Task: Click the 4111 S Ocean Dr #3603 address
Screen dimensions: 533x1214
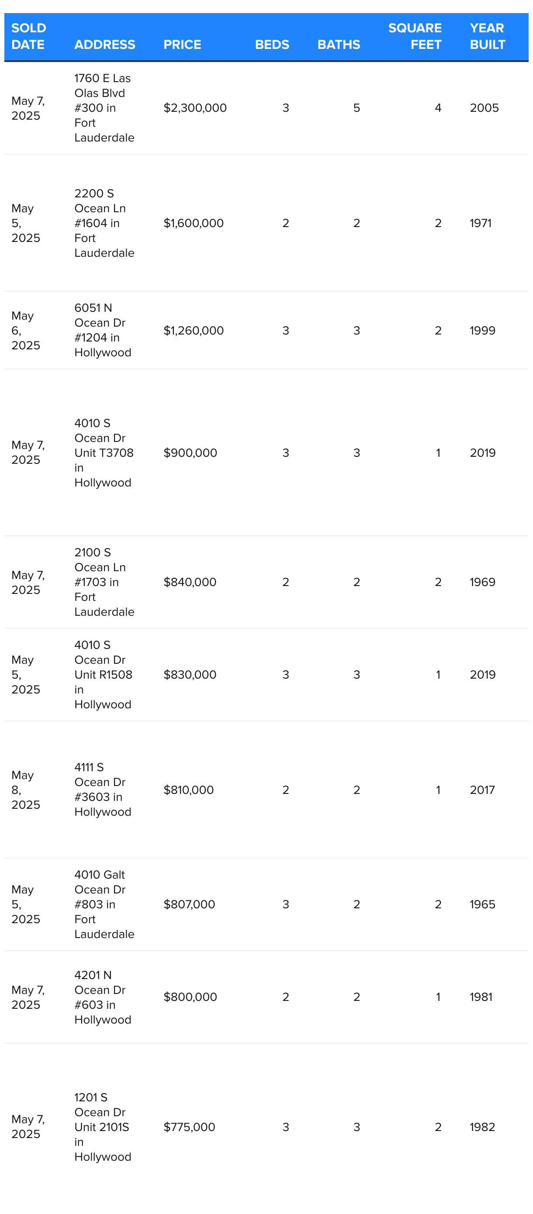Action: tap(103, 790)
